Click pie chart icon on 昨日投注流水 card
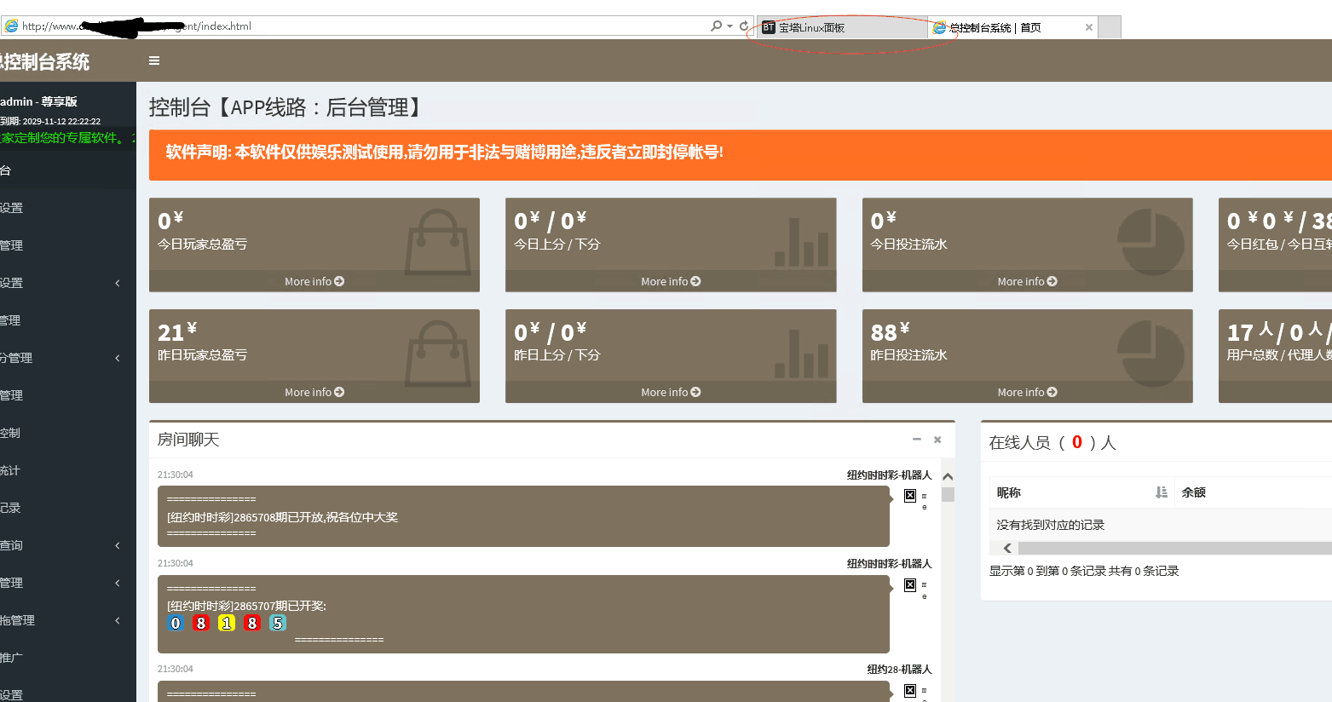Image resolution: width=1332 pixels, height=702 pixels. [1150, 353]
